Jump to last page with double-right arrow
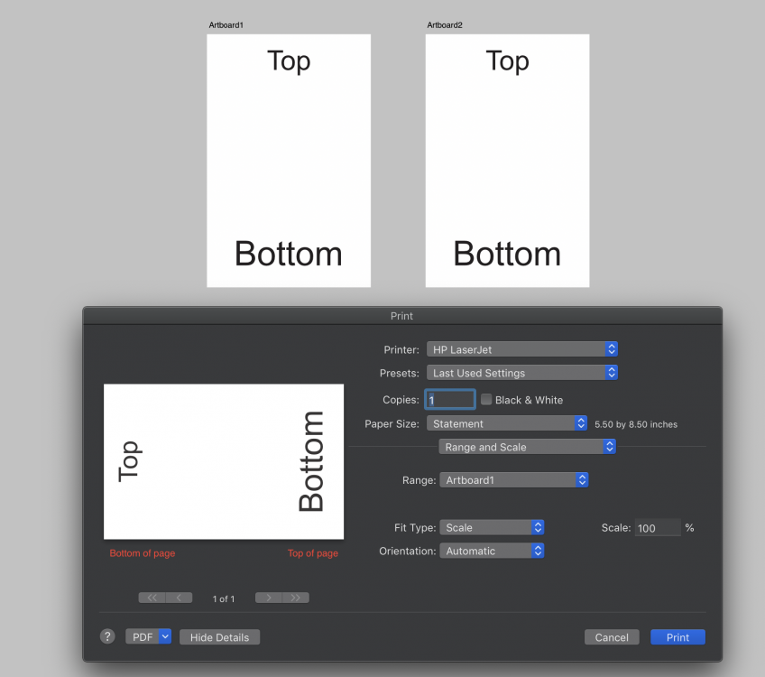The width and height of the screenshot is (765, 677). (x=296, y=597)
